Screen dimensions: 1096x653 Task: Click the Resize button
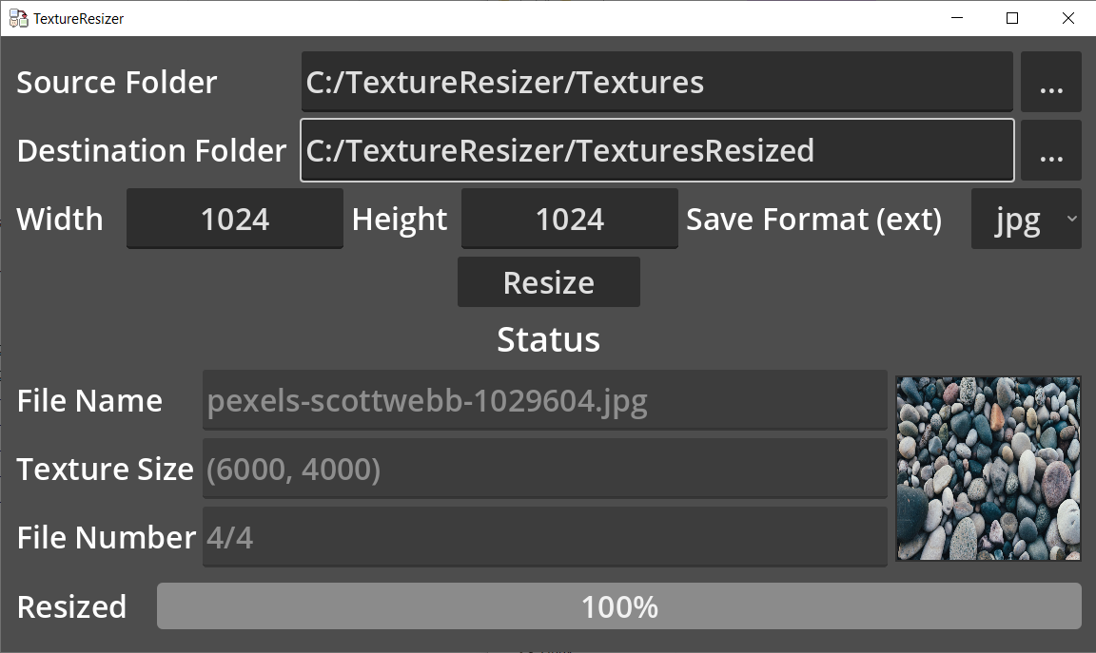(549, 282)
